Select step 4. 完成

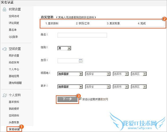pos(142,23)
